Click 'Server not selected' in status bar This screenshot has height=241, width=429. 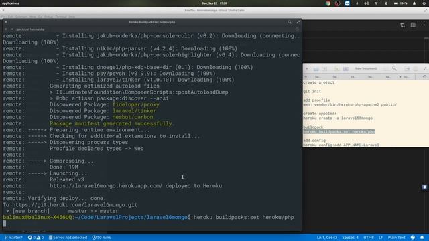click(x=68, y=238)
